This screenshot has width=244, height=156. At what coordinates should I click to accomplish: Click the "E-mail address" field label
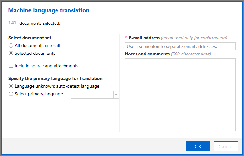144,38
